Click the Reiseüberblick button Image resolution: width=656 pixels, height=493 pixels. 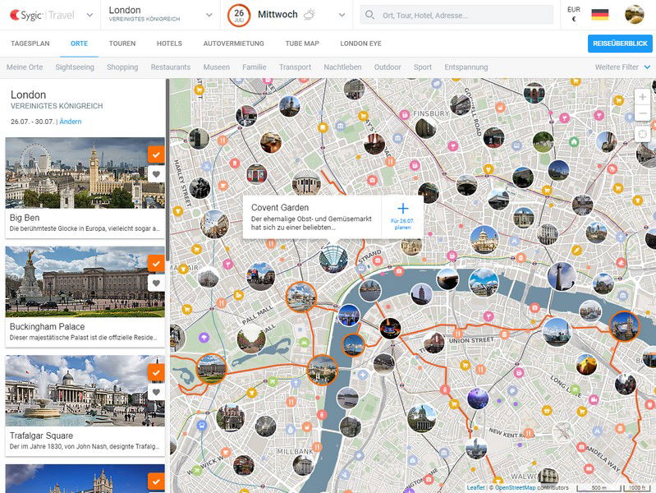point(620,44)
